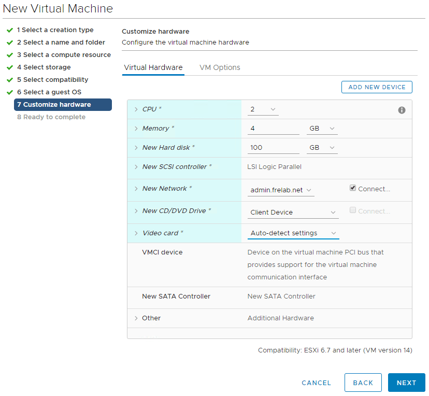The height and width of the screenshot is (396, 429).
Task: Switch to the VM Options tab
Action: 220,67
